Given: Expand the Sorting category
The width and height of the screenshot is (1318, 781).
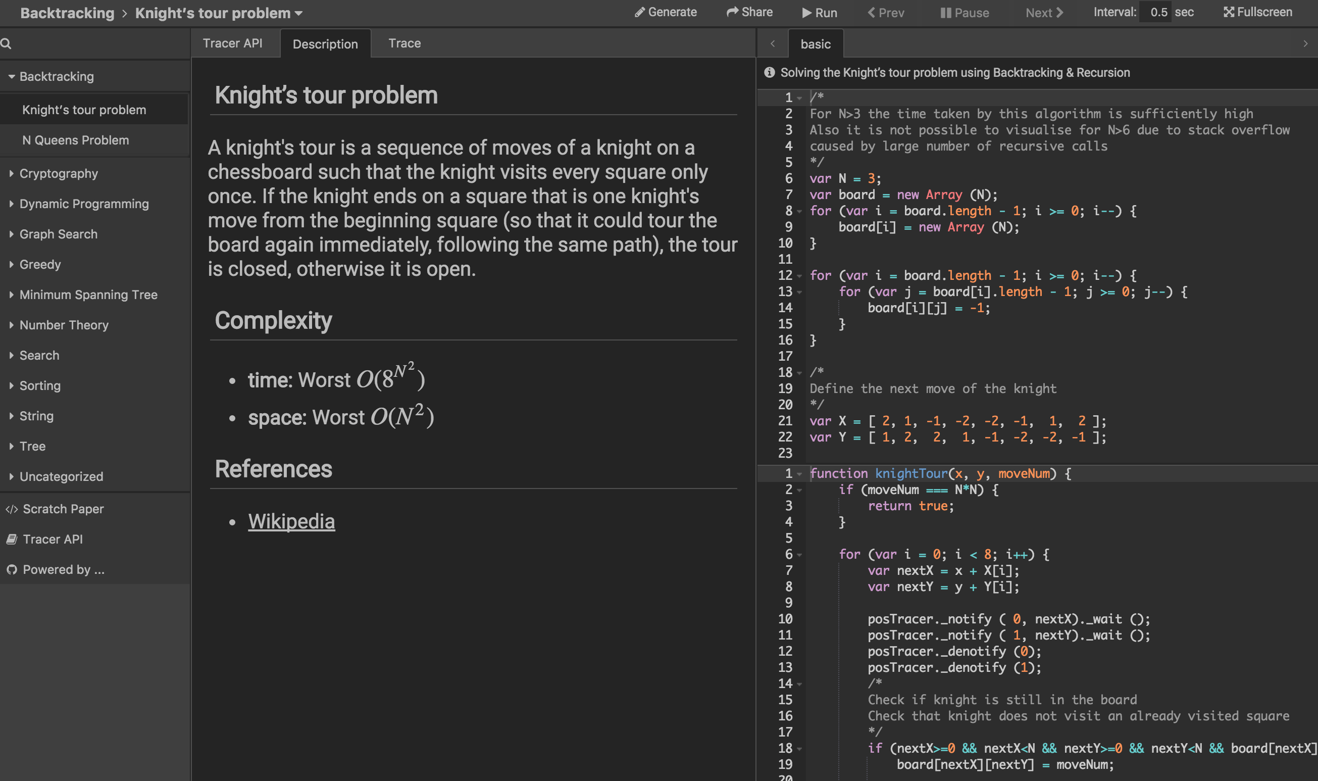Looking at the screenshot, I should tap(40, 385).
